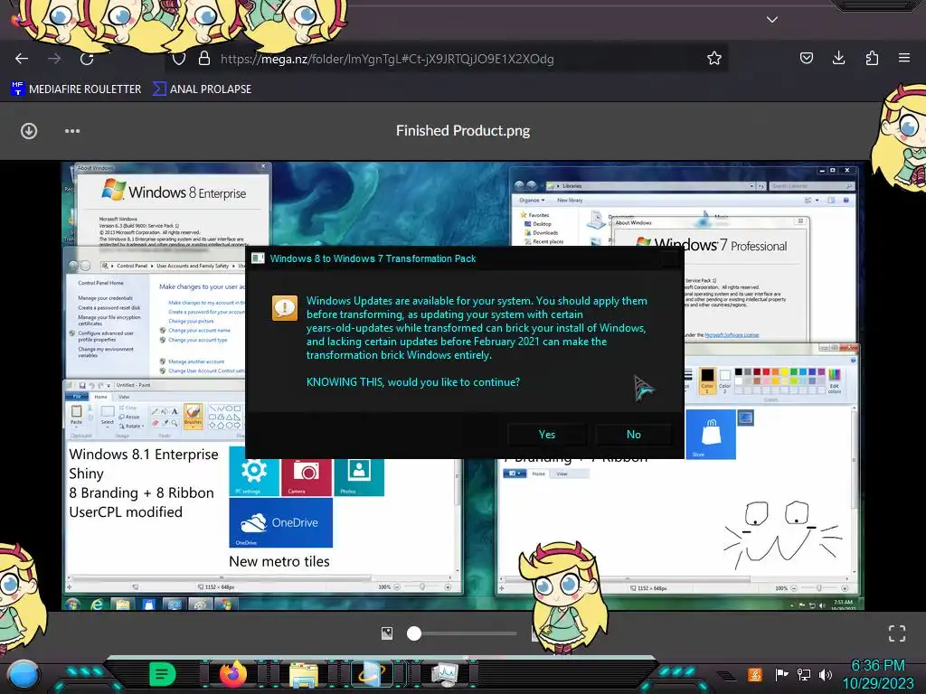Viewport: 926px width, 694px height.
Task: Click Yes in the Transformation Pack dialog
Action: click(x=547, y=435)
